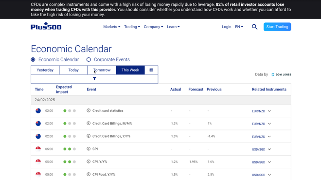321x180 pixels.
Task: Show info icon for Credit Card Billings, M/M%
Action: tap(89, 123)
